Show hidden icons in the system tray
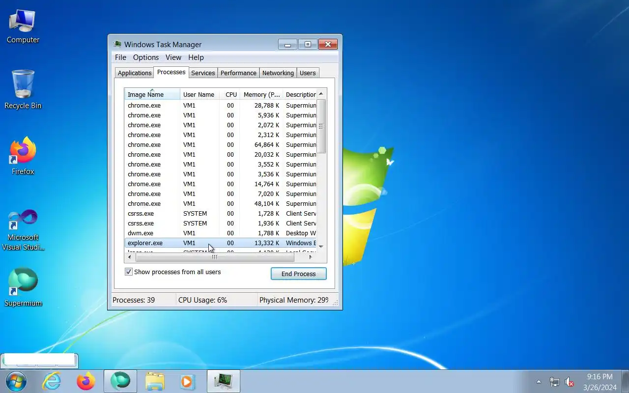 (x=539, y=382)
